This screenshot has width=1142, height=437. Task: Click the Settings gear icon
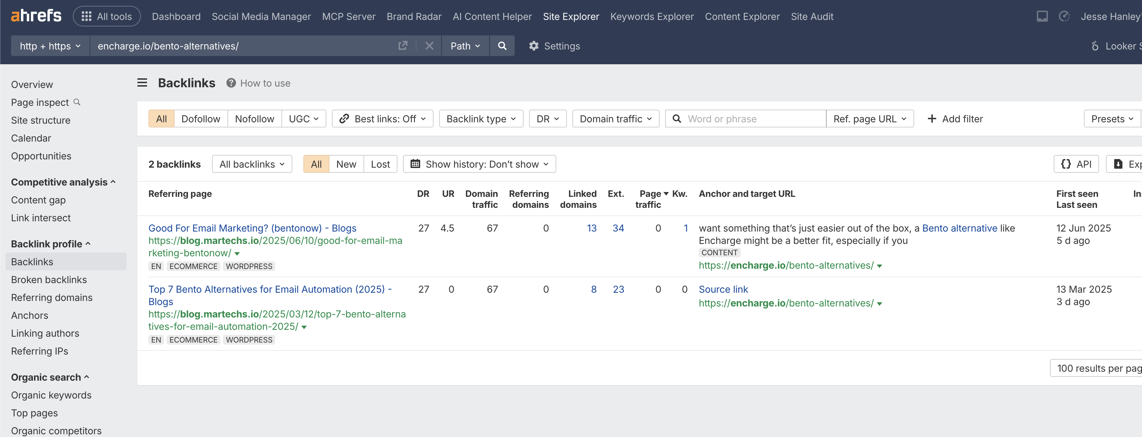click(x=534, y=46)
